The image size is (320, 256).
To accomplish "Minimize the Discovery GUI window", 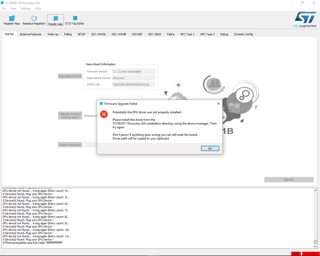I will (291, 3).
